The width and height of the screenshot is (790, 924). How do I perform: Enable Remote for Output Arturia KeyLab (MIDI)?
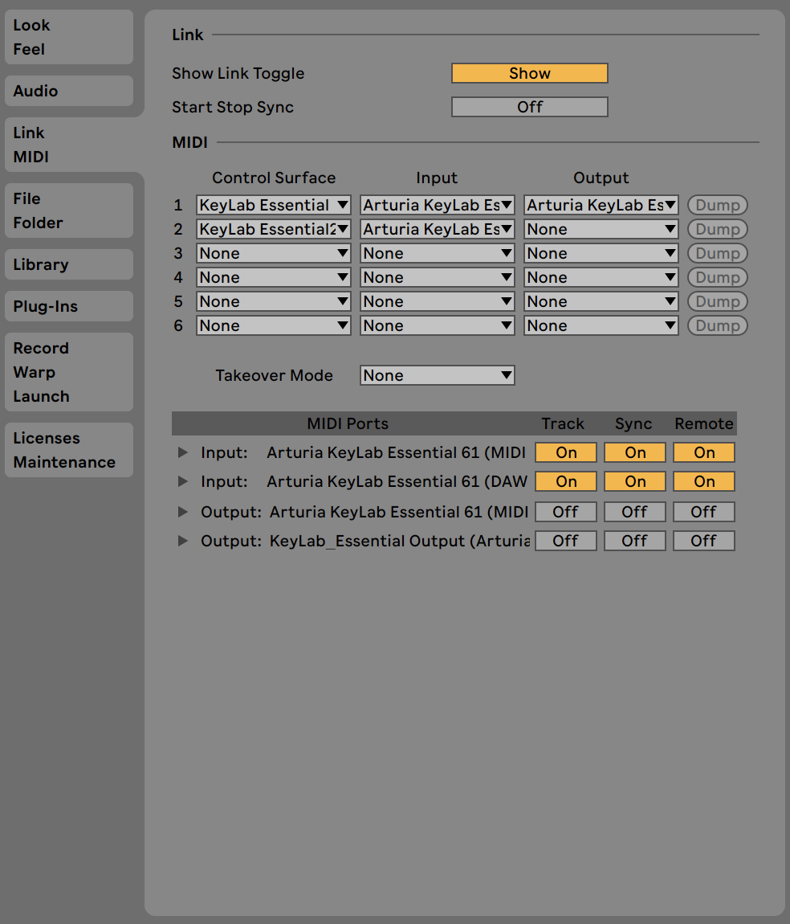coord(704,512)
